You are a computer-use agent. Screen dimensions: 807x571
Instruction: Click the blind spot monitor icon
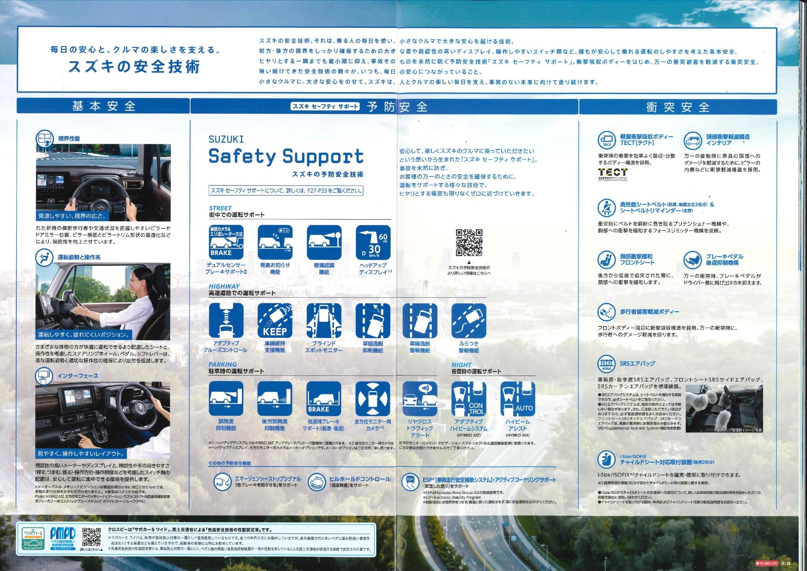(324, 320)
